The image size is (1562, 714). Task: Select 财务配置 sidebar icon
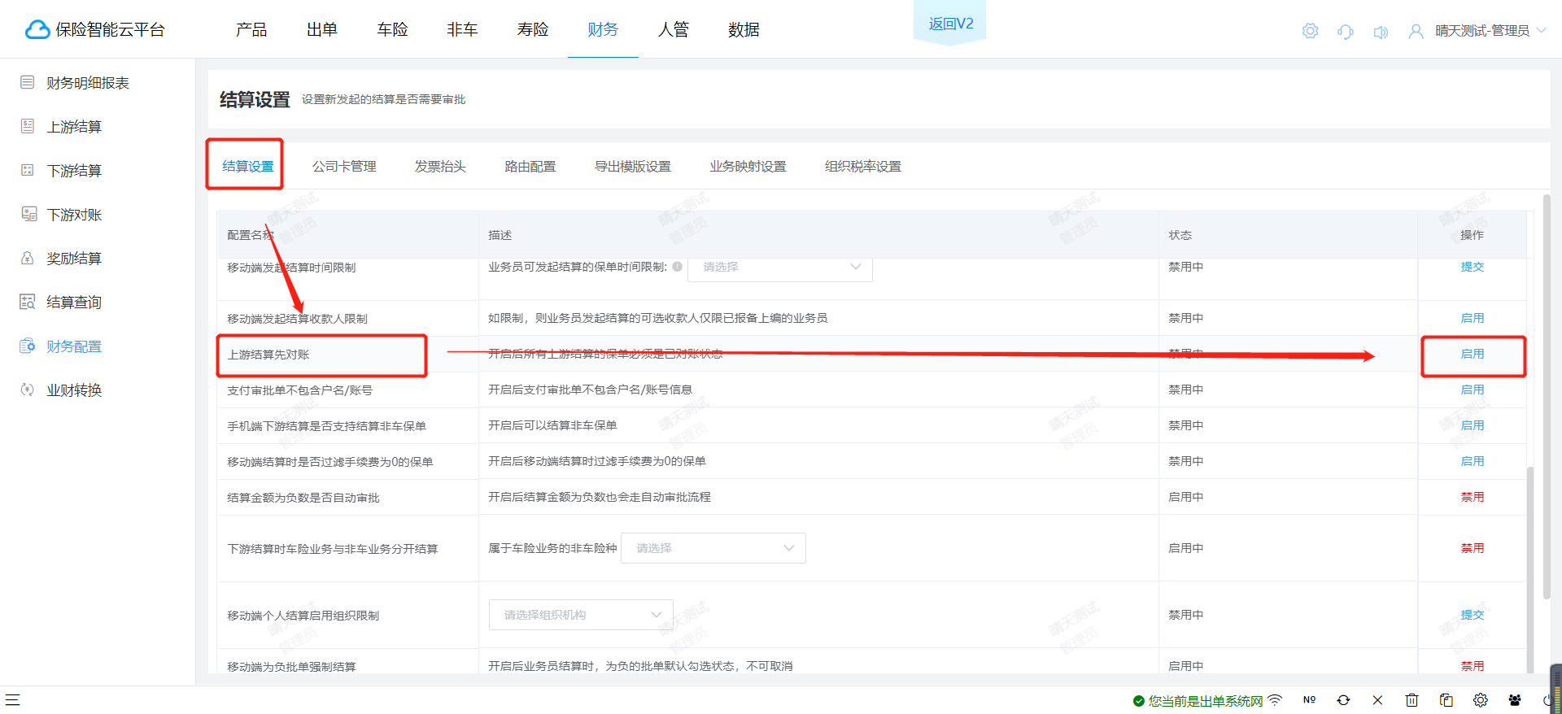click(x=28, y=346)
